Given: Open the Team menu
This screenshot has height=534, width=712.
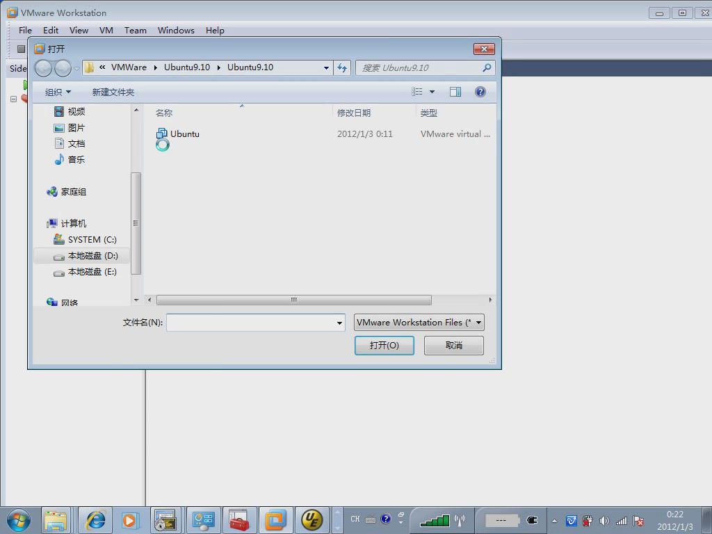Looking at the screenshot, I should [x=136, y=31].
